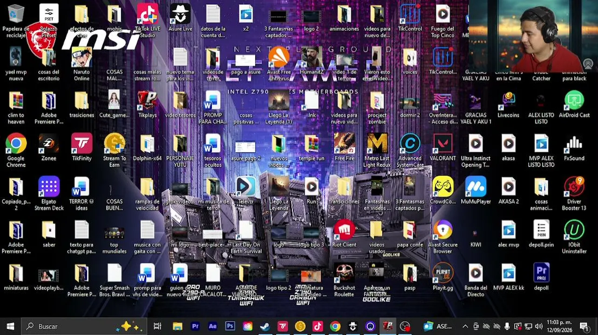
Task: Select the Asure Live desktop shortcut
Action: tap(180, 18)
